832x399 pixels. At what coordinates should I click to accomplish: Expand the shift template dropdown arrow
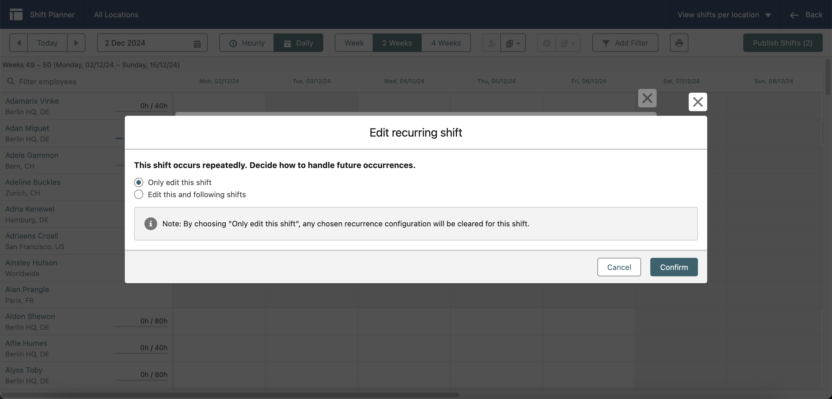coord(513,43)
